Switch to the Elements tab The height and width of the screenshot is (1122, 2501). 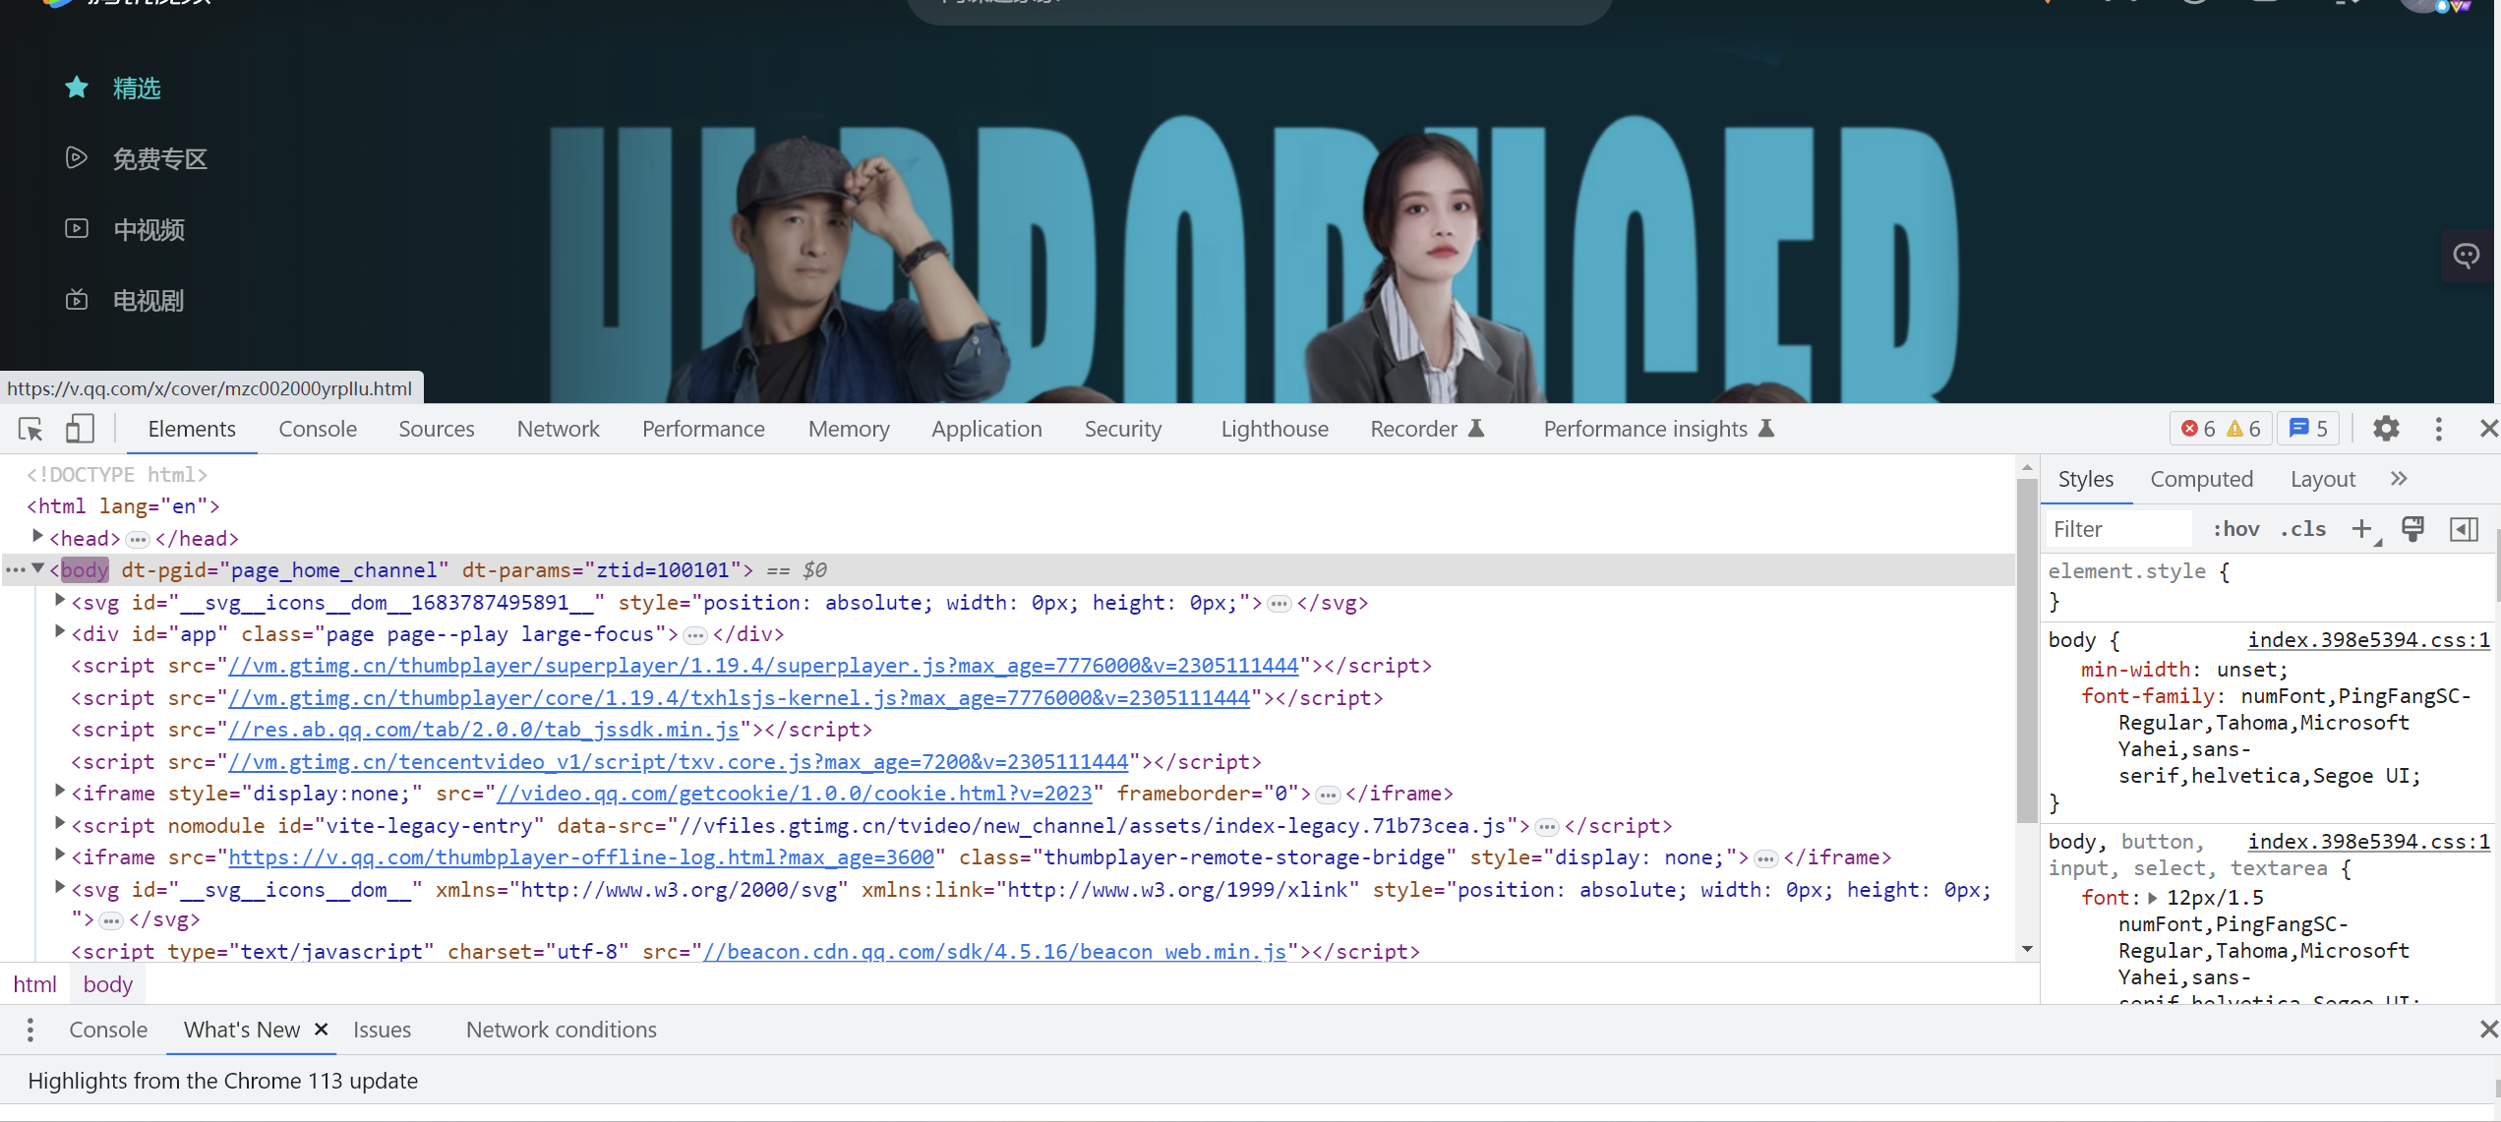[x=192, y=429]
